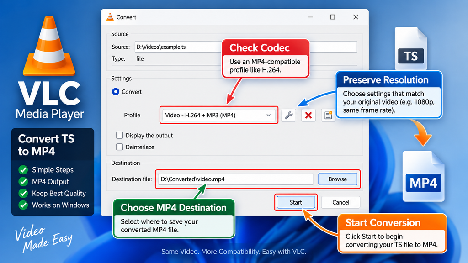Select the Convert radio button

[116, 91]
